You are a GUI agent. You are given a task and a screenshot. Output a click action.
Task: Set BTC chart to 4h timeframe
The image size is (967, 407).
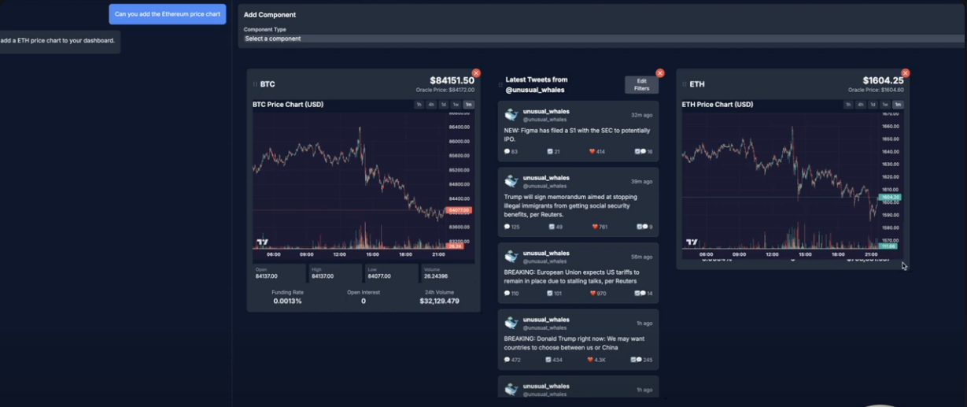pyautogui.click(x=431, y=105)
